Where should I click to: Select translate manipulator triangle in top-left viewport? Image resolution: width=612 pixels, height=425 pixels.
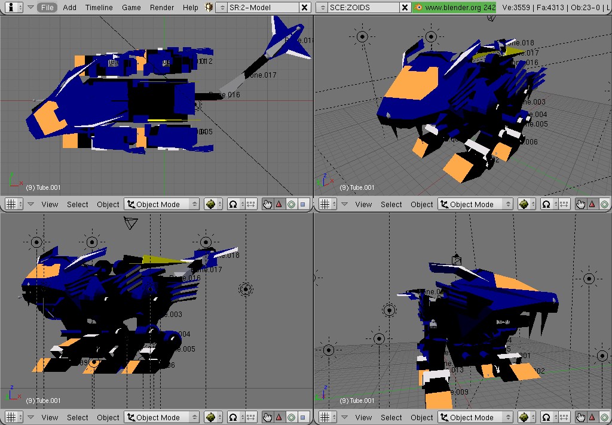tap(279, 204)
